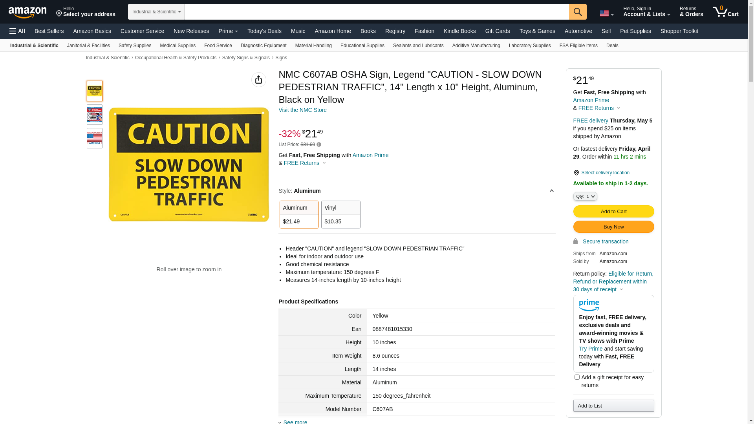The height and width of the screenshot is (424, 754).
Task: Click the share icon above product image
Action: (258, 80)
